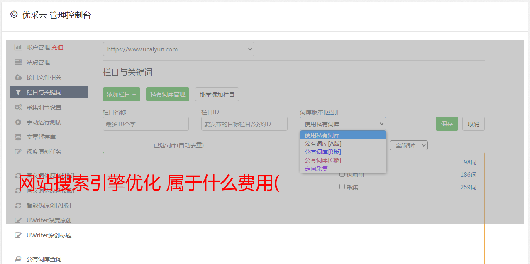530x264 pixels.
Task: Open the site URL dropdown
Action: (x=178, y=49)
